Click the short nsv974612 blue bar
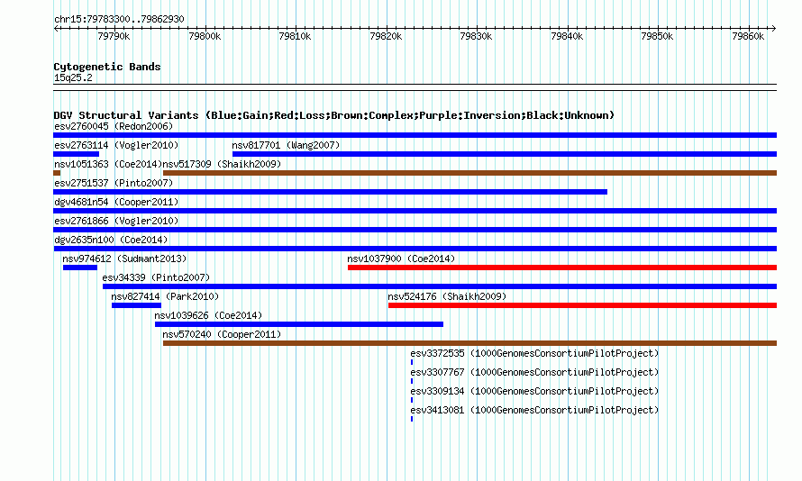The height and width of the screenshot is (481, 802). tap(80, 268)
